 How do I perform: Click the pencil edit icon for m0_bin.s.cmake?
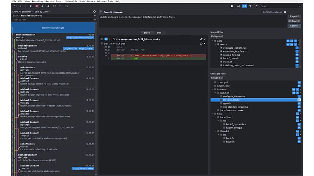point(201,39)
